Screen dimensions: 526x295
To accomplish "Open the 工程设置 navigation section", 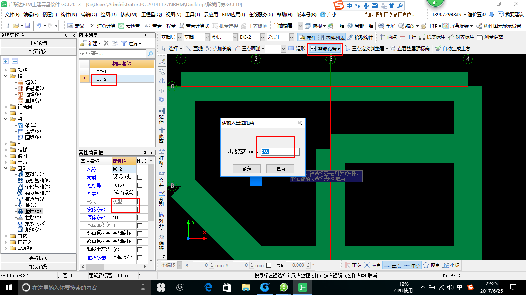I will click(39, 43).
